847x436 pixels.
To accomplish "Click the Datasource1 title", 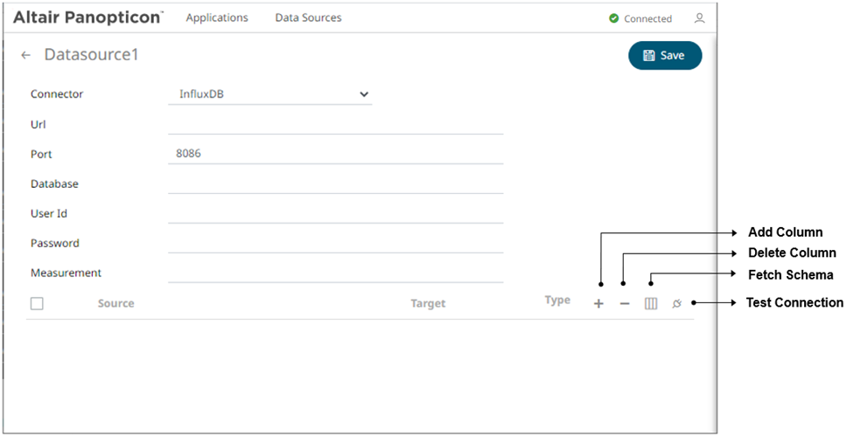I will click(x=91, y=55).
